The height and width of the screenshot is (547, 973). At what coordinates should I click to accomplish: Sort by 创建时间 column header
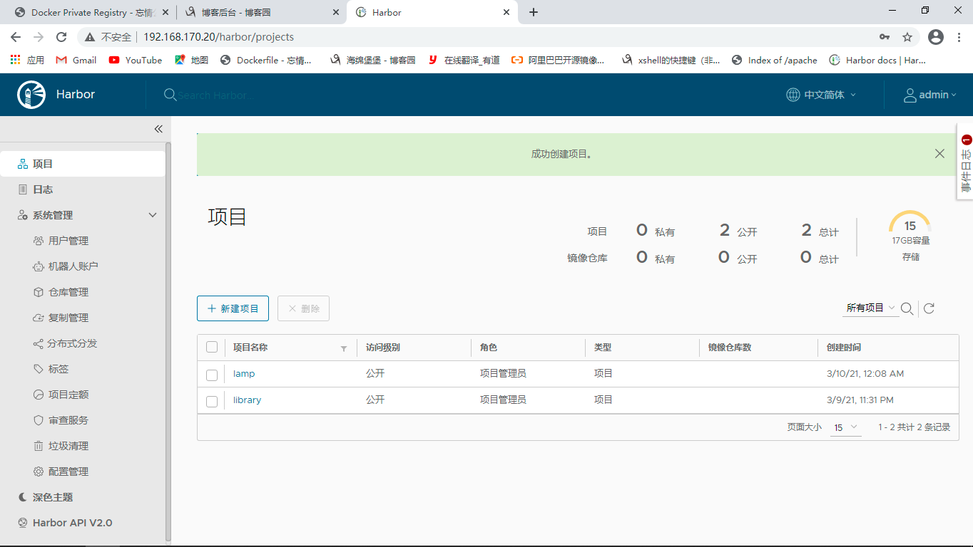[x=844, y=348]
